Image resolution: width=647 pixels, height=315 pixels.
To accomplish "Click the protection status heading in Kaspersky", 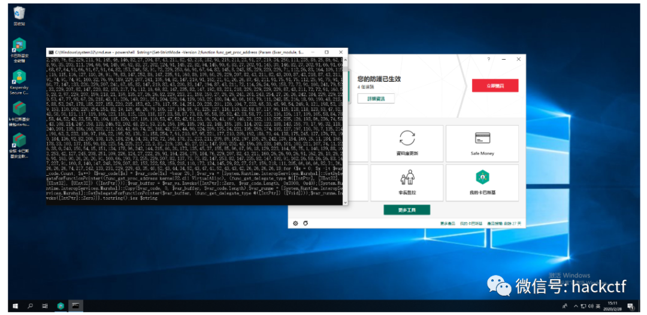I will (x=379, y=79).
